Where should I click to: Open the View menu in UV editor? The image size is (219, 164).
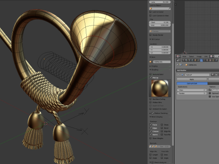coord(184,56)
